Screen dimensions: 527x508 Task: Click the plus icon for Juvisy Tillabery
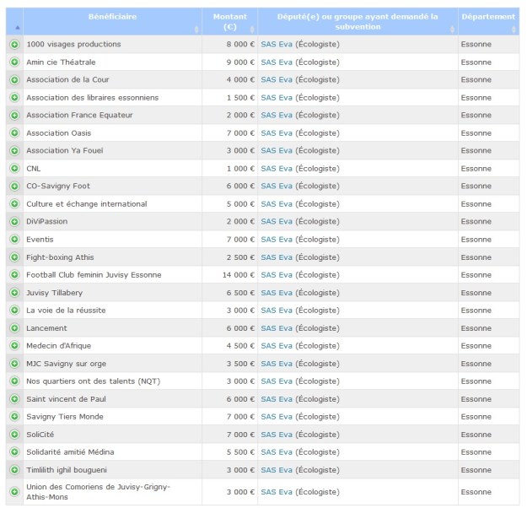point(14,292)
